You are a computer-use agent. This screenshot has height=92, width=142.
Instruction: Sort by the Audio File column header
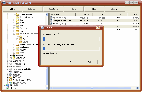tap(63, 15)
